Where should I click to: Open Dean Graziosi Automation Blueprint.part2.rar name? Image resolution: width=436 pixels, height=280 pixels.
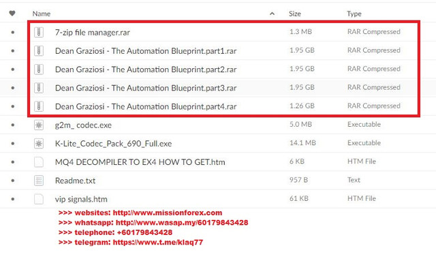pos(146,69)
